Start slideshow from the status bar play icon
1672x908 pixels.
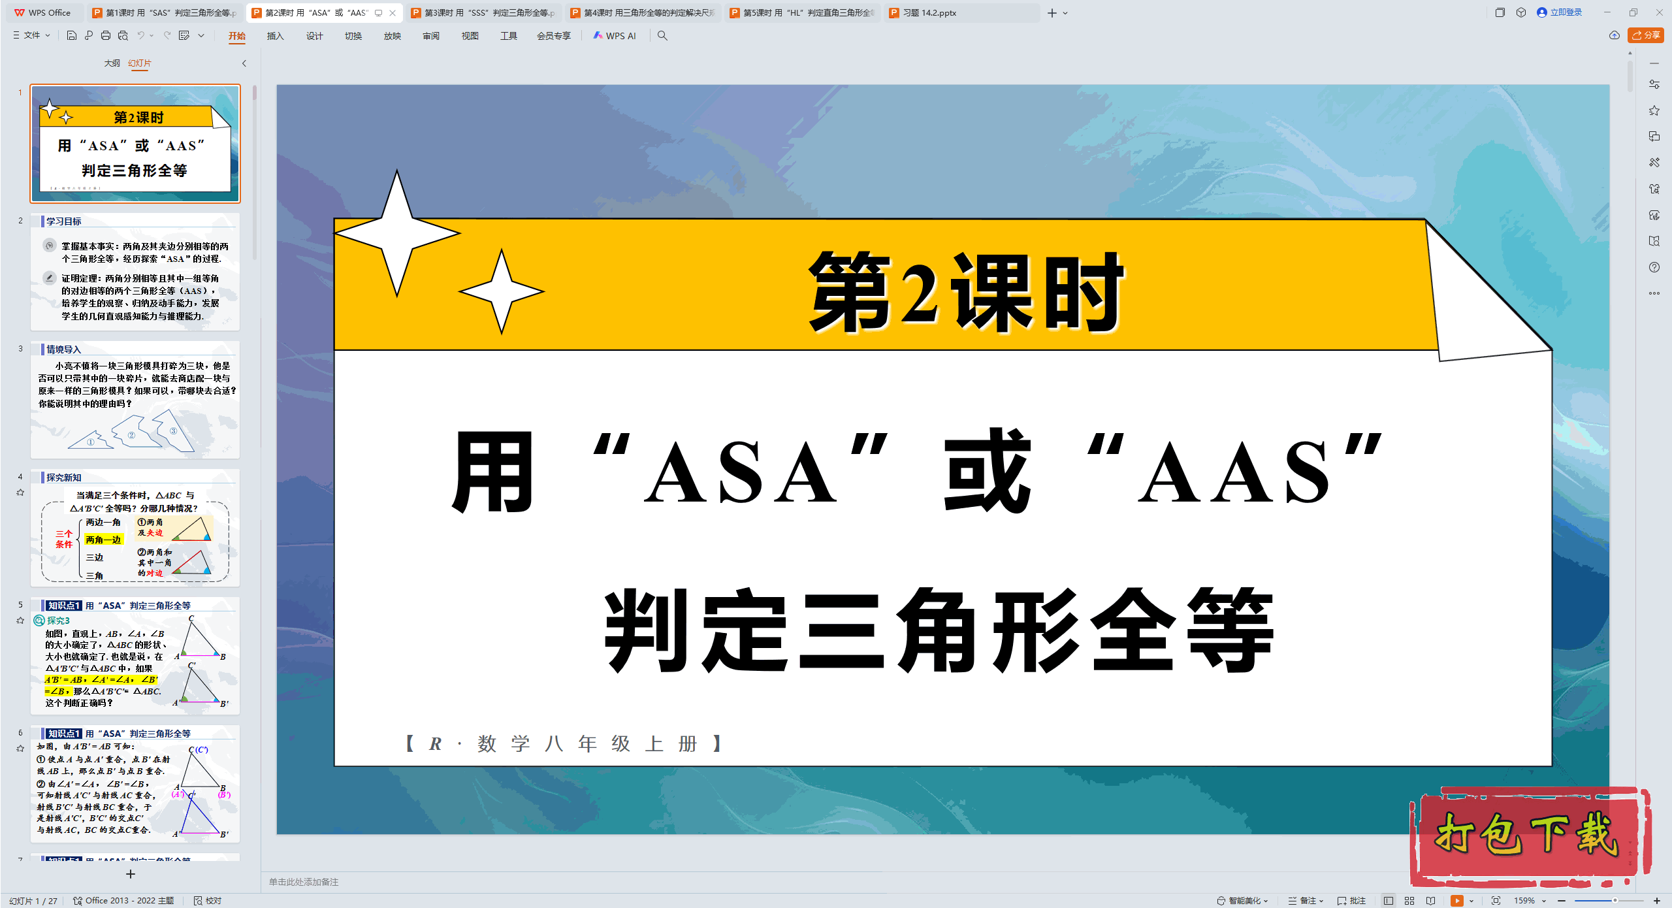1456,900
